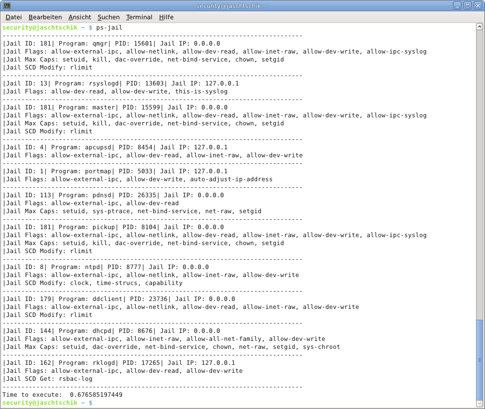
Task: Click the terminal icon in the title bar
Action: click(x=7, y=6)
